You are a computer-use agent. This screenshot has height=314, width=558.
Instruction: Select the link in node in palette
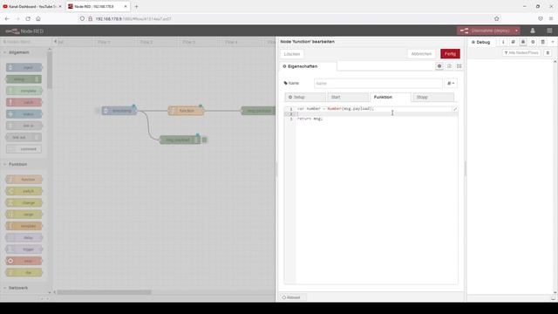[24, 126]
